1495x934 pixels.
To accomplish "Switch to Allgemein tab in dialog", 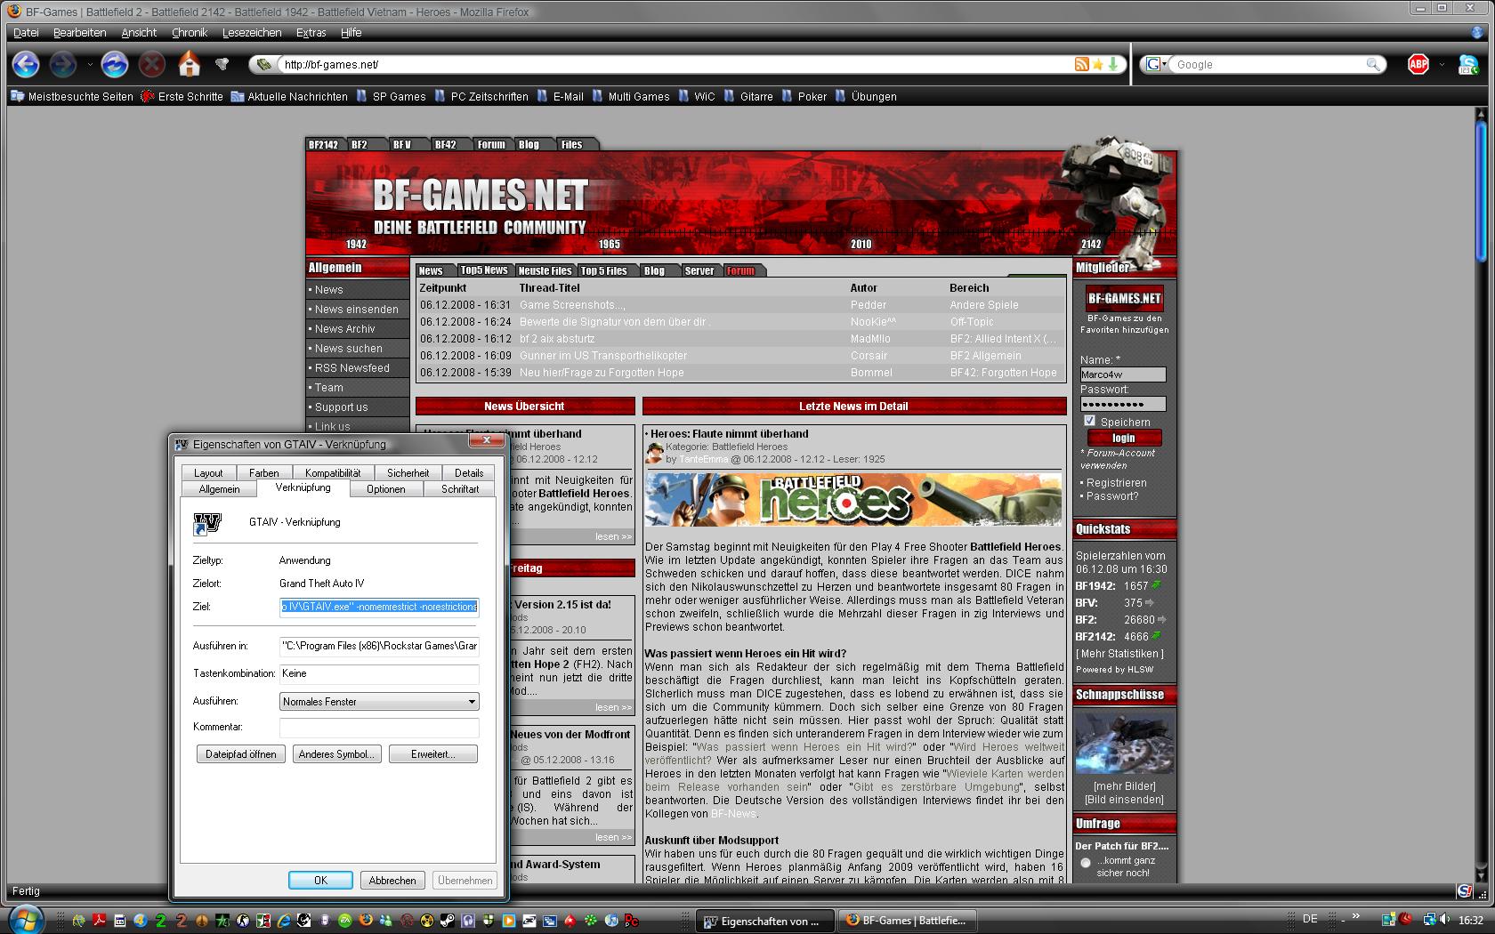I will pos(219,488).
